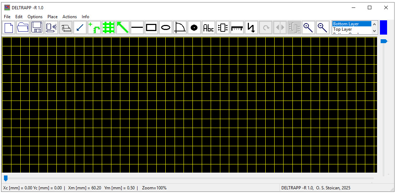Screen dimensions: 396x194
Task: Click the printer icon
Action: tap(66, 27)
